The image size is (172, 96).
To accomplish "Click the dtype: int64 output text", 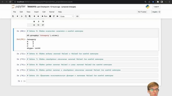I will (34, 48).
